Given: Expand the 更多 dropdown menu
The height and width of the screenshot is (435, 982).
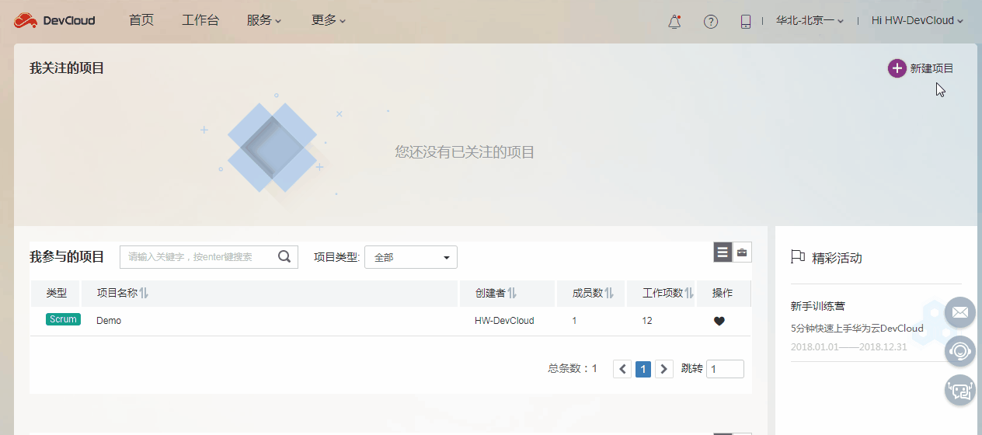Looking at the screenshot, I should pyautogui.click(x=328, y=20).
